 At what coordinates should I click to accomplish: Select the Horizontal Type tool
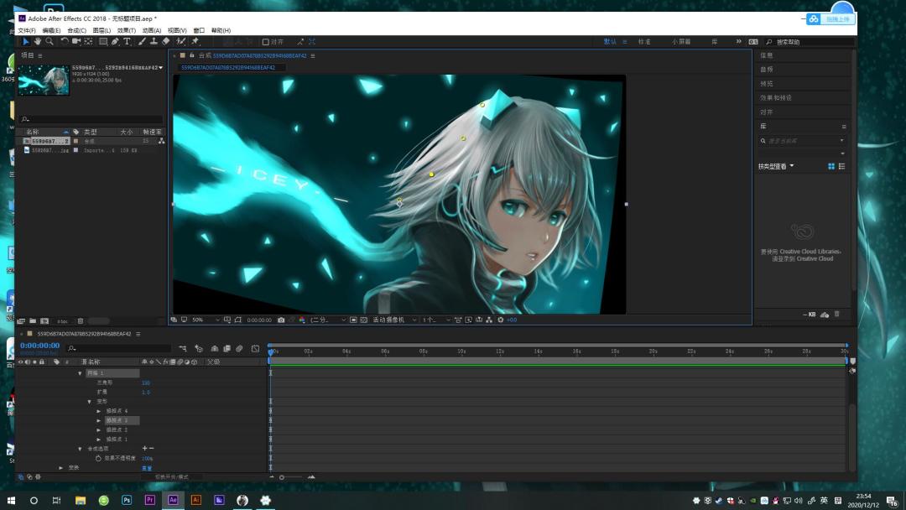point(127,42)
